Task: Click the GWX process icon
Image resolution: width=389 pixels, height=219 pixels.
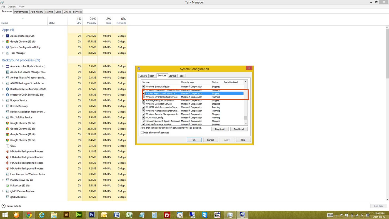Action: 8,146
